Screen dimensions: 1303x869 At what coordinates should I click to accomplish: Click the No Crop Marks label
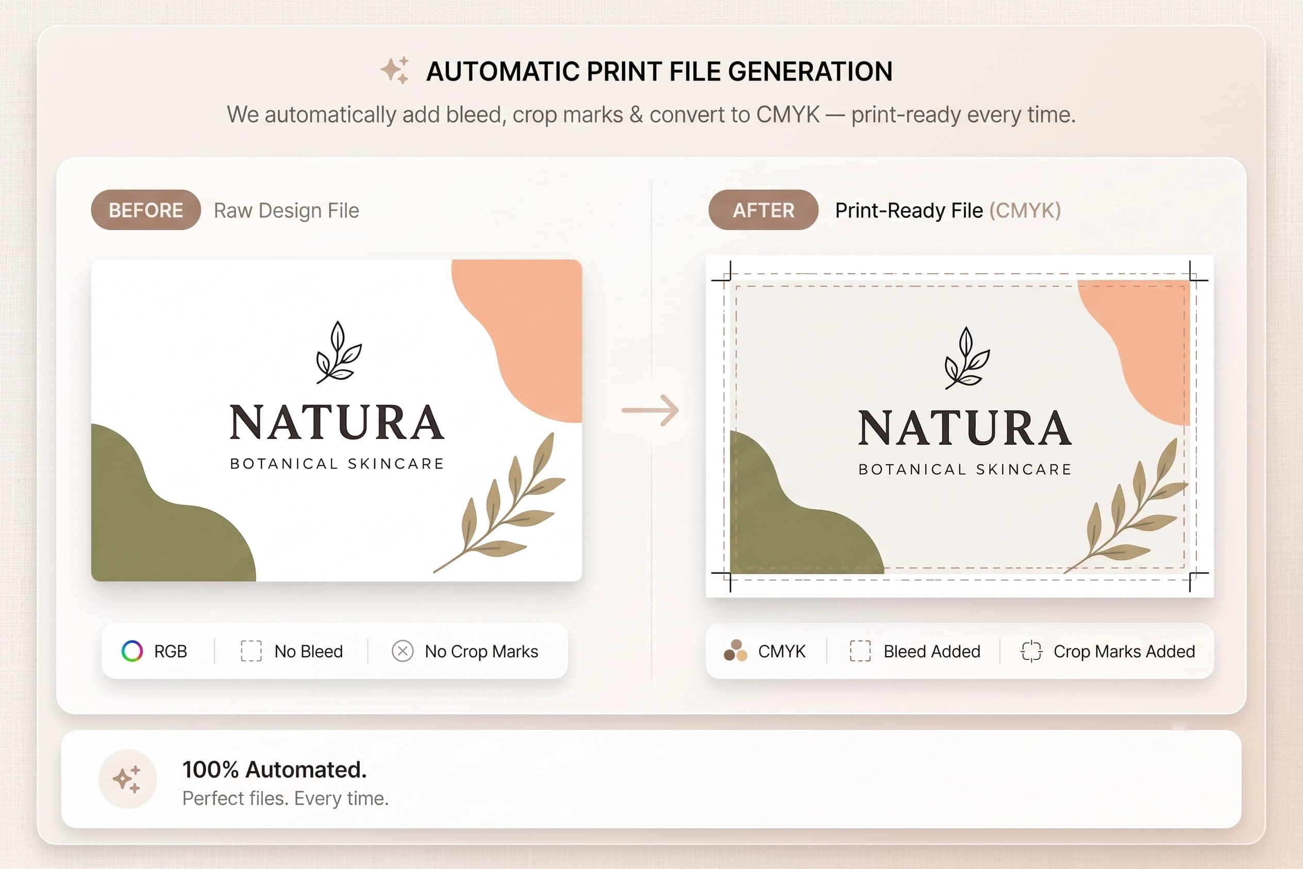pyautogui.click(x=481, y=651)
